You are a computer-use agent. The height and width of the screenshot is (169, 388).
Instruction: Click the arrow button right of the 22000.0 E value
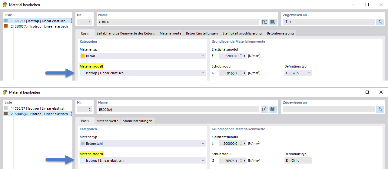(x=245, y=56)
